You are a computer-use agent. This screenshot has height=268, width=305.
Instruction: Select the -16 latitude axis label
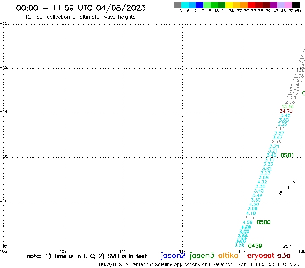point(4,156)
